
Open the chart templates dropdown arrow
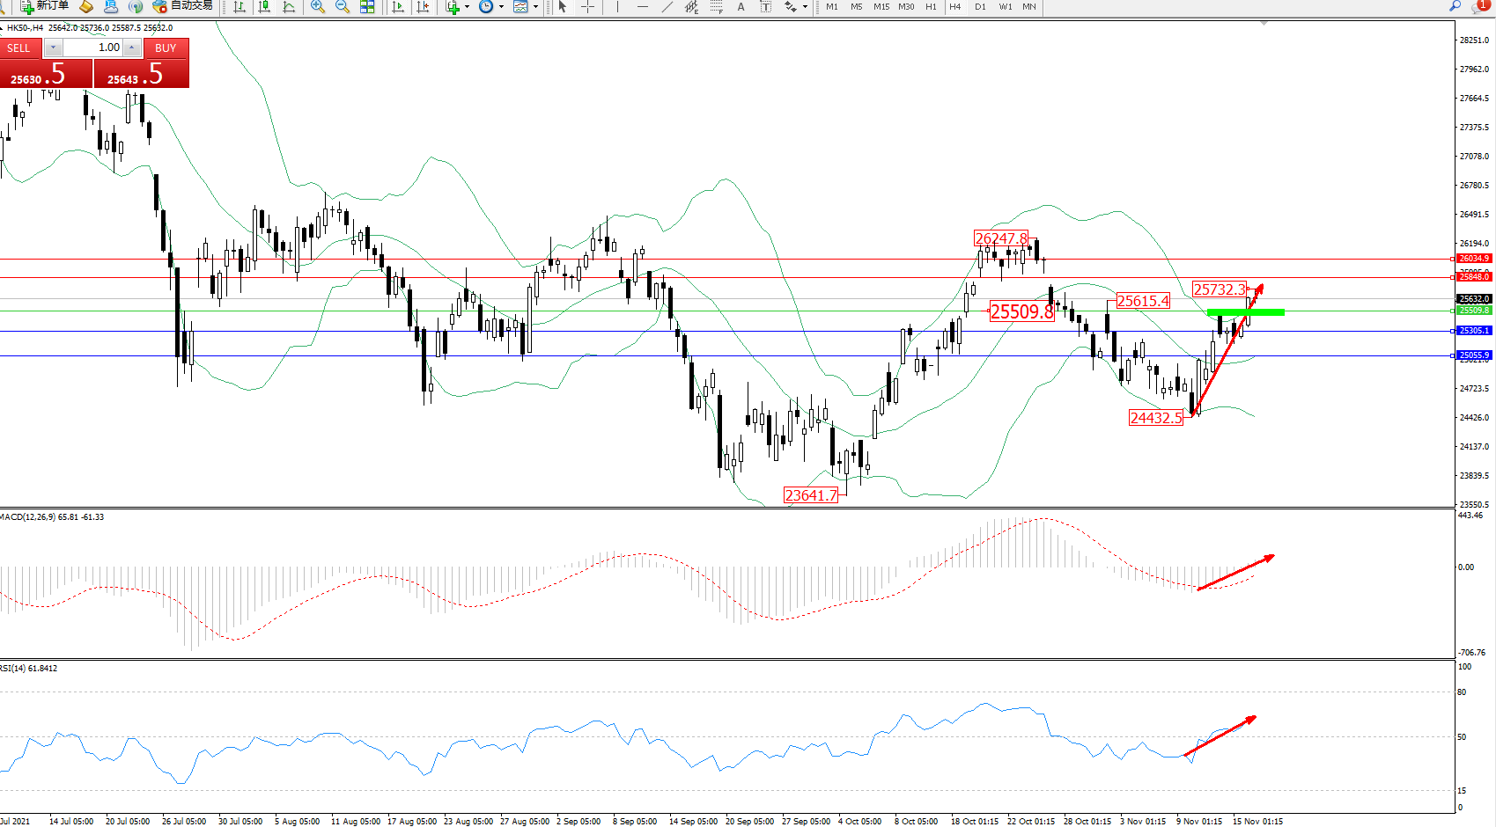pos(535,7)
